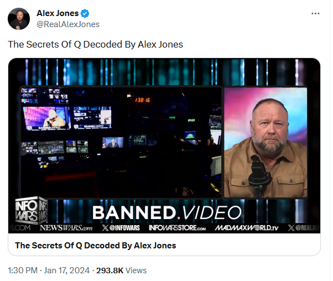Viewport: 333px width, 281px height.
Task: Click MADMAXWORLD.TV in the ticker
Action: click(x=246, y=228)
